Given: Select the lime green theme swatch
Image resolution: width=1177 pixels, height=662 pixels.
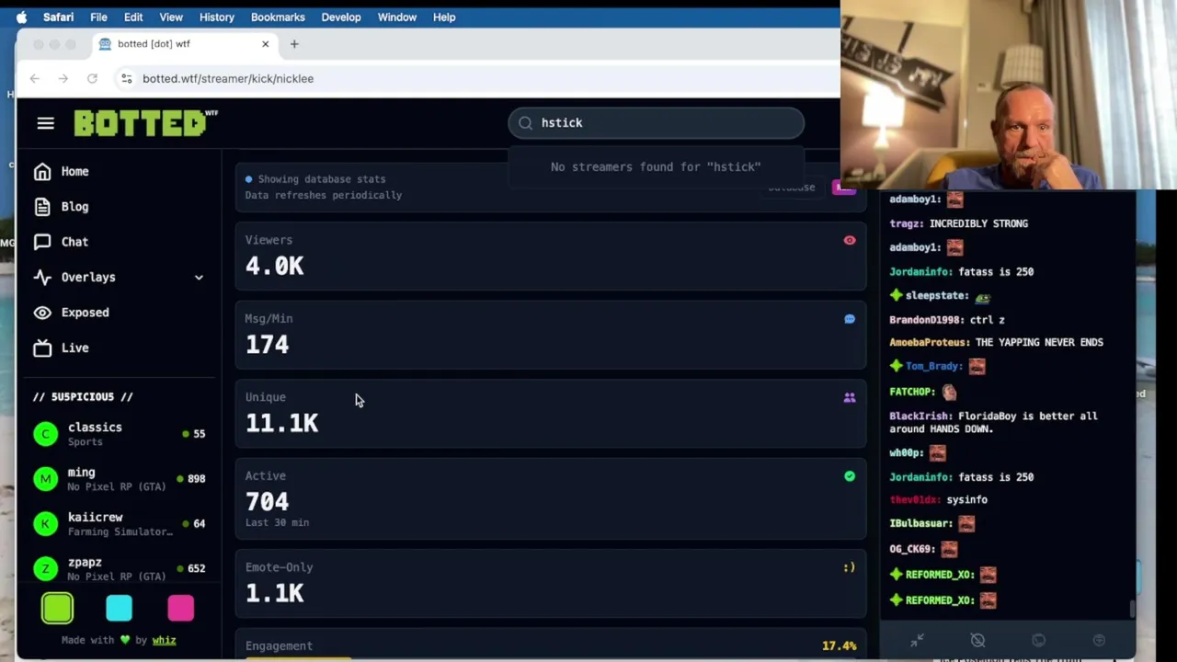Looking at the screenshot, I should click(x=57, y=608).
